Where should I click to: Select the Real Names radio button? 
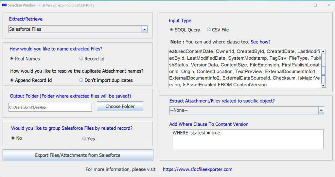click(12, 59)
